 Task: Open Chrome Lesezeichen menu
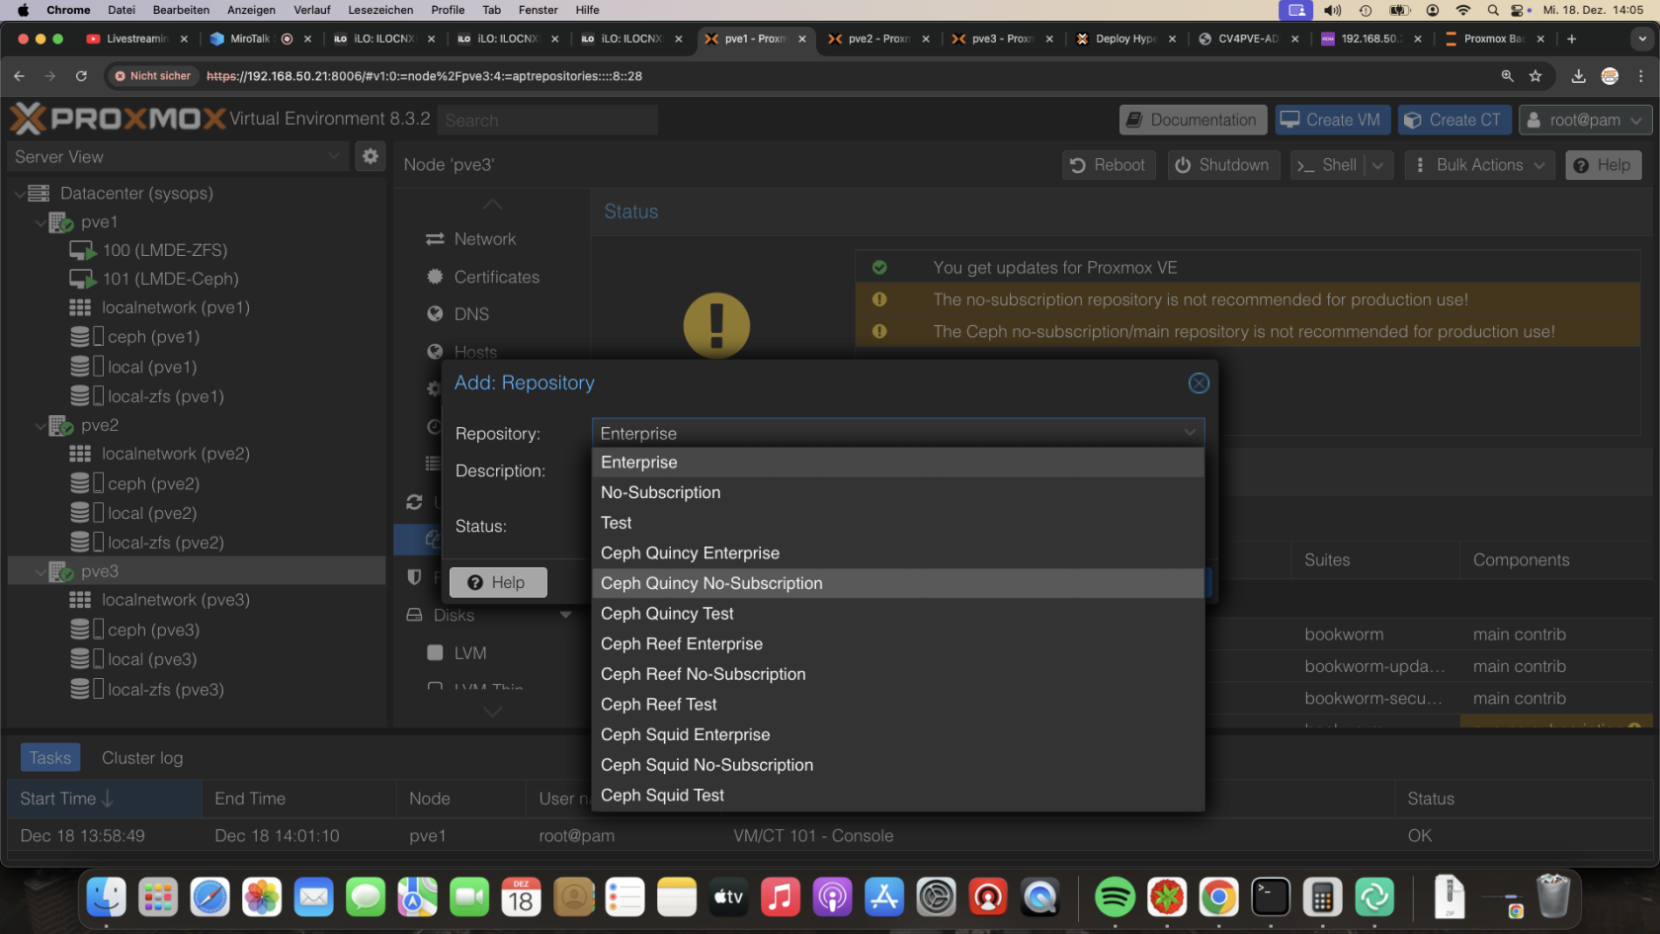tap(380, 10)
